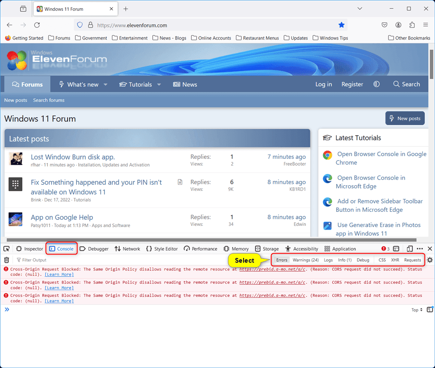This screenshot has height=368, width=435.
Task: Click the Register link
Action: tap(352, 84)
